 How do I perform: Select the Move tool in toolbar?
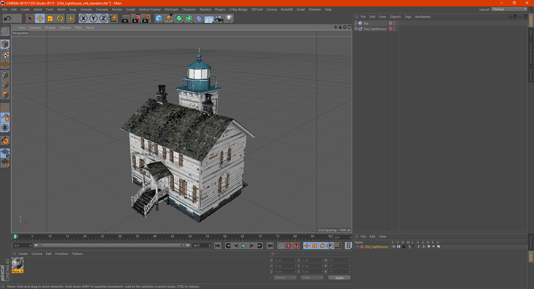click(40, 19)
